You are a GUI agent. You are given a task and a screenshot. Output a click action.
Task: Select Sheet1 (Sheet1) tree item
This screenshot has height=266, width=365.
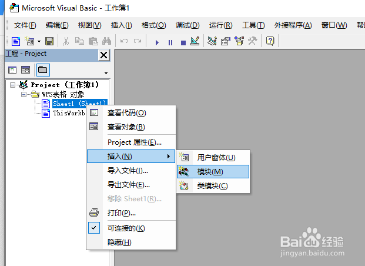click(79, 103)
